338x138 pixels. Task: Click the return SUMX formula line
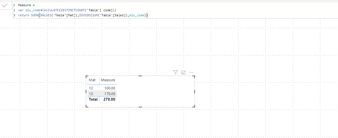(x=83, y=15)
